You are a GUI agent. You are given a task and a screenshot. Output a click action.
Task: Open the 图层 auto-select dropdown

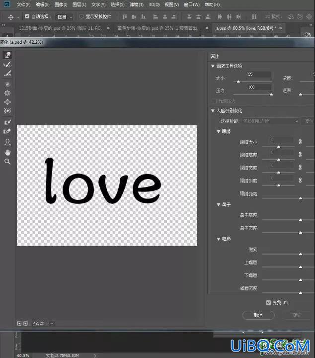[x=64, y=17]
